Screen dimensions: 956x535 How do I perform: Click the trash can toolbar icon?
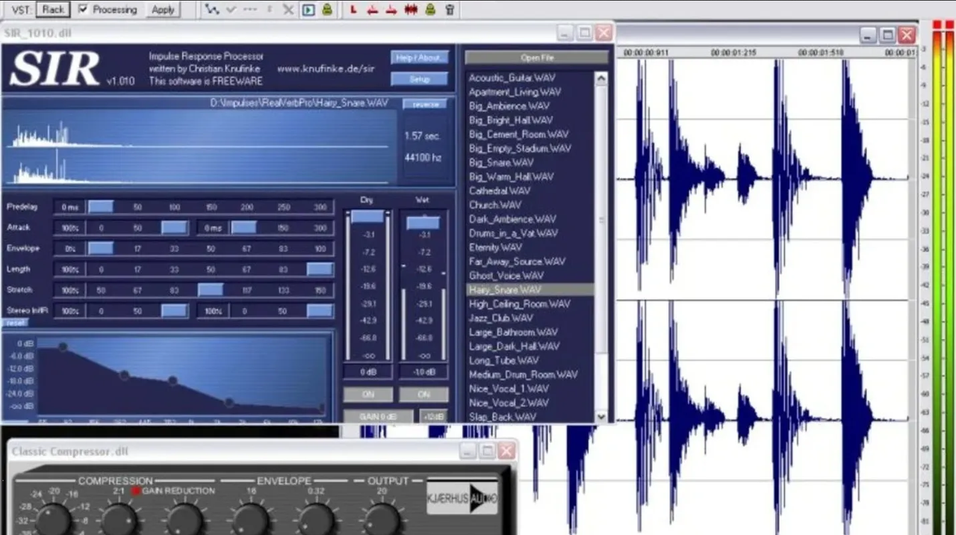449,10
